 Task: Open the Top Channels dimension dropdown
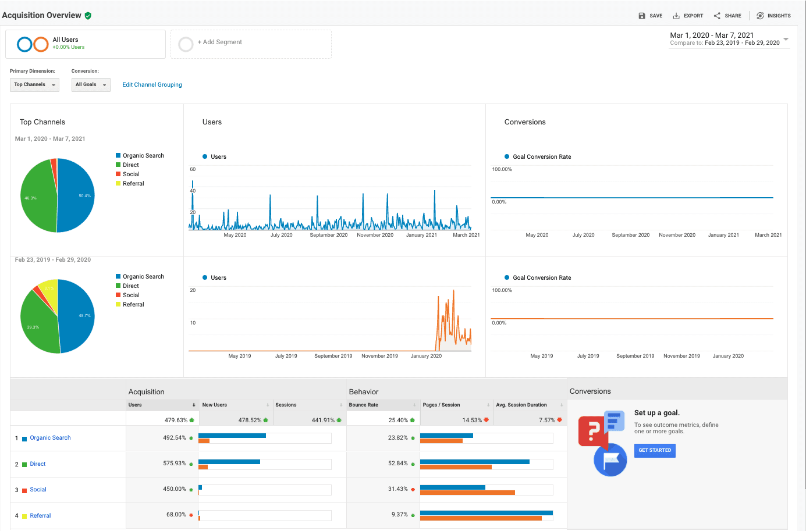[x=34, y=85]
